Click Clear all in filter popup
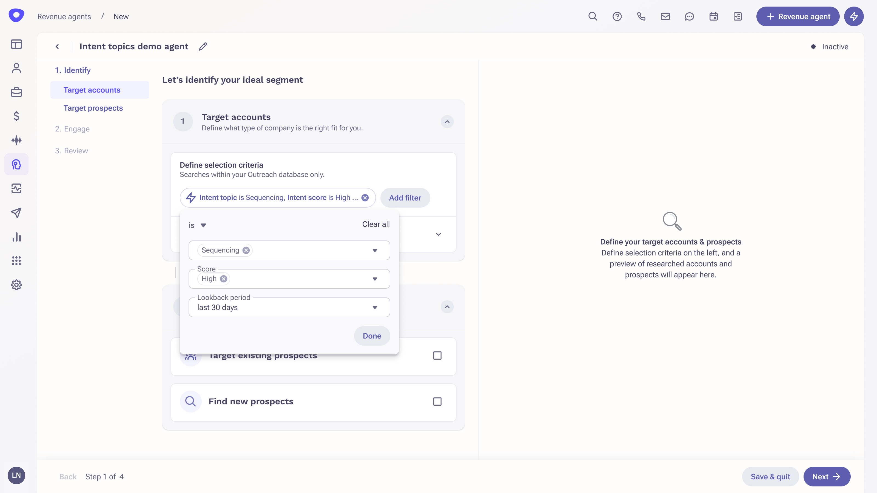The image size is (877, 493). coord(375,224)
